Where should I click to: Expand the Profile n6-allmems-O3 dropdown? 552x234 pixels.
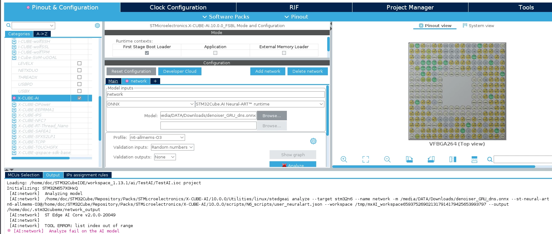pos(157,137)
